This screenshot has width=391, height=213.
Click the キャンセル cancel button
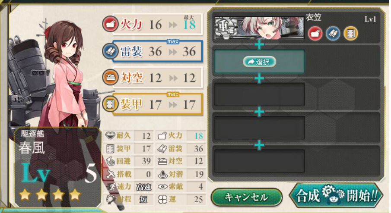pyautogui.click(x=246, y=197)
